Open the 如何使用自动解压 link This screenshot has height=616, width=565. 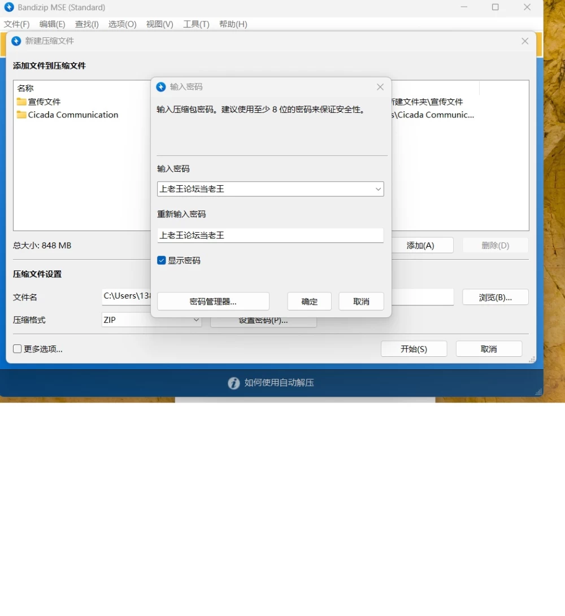pos(279,383)
